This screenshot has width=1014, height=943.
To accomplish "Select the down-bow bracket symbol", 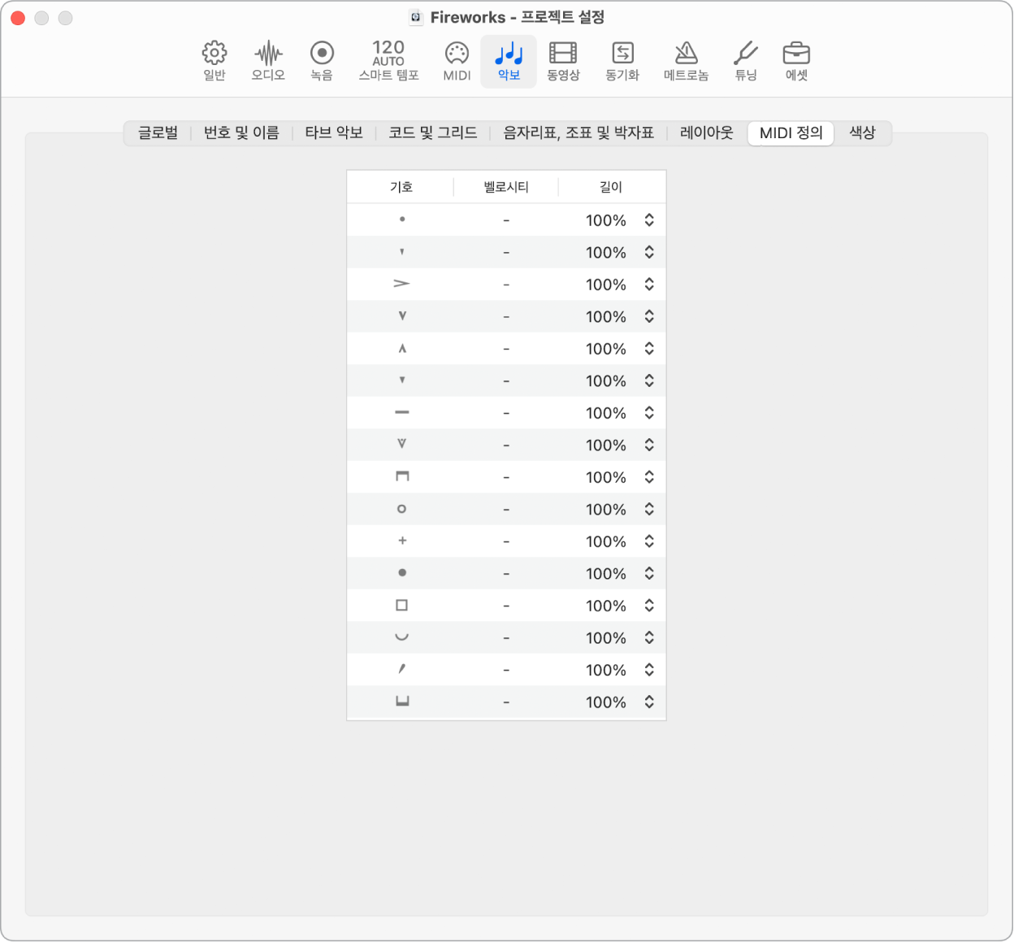I will coord(401,476).
